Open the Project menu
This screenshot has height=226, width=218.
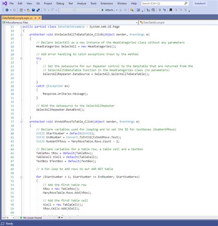click(48, 3)
